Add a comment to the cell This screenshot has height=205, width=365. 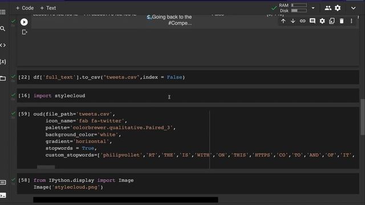point(313,21)
